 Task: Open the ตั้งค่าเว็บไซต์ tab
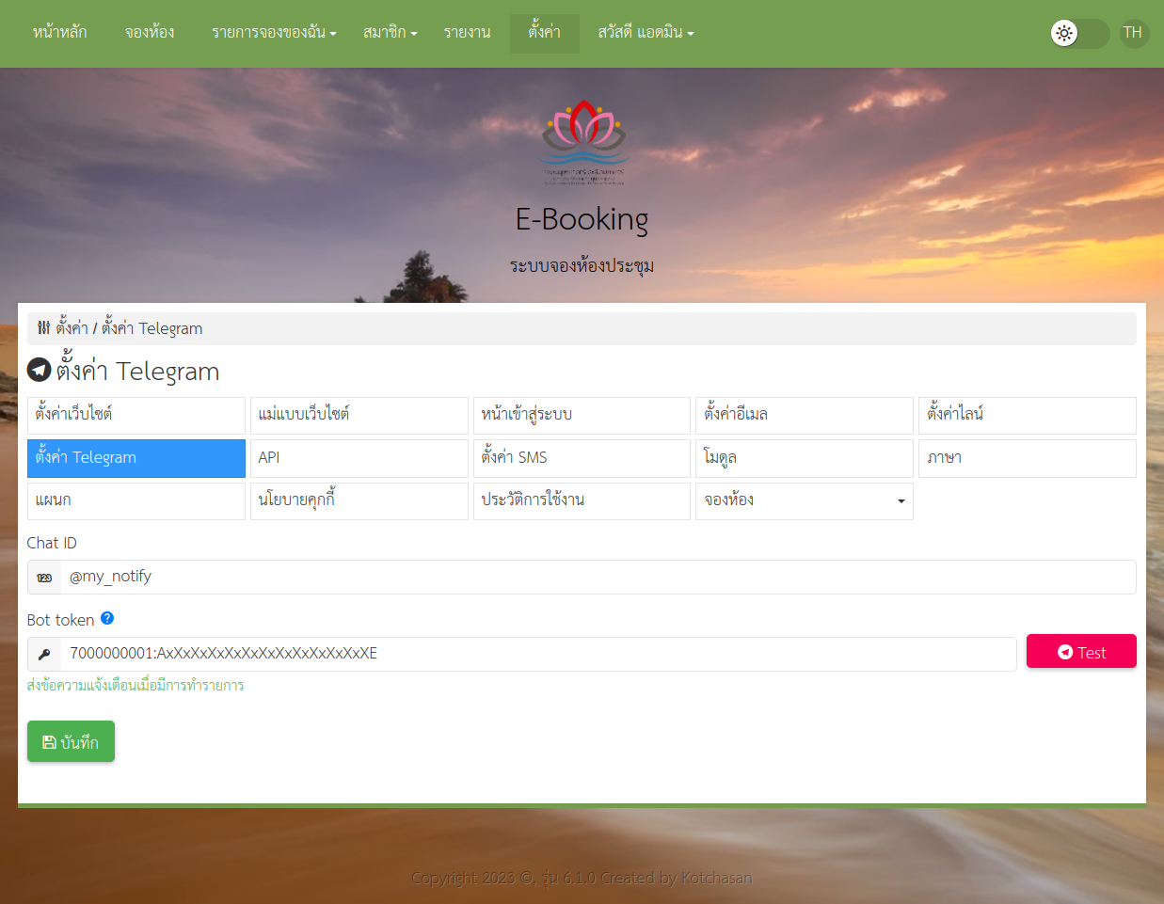tap(136, 415)
